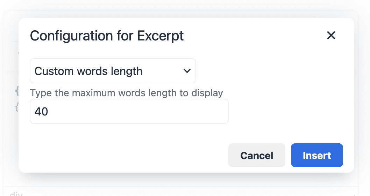The height and width of the screenshot is (196, 370).
Task: Confirm the excerpt settings with Insert
Action: [317, 155]
